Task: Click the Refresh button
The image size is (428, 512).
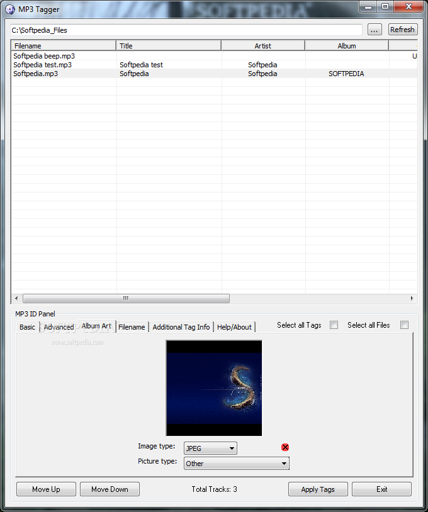Action: (403, 30)
